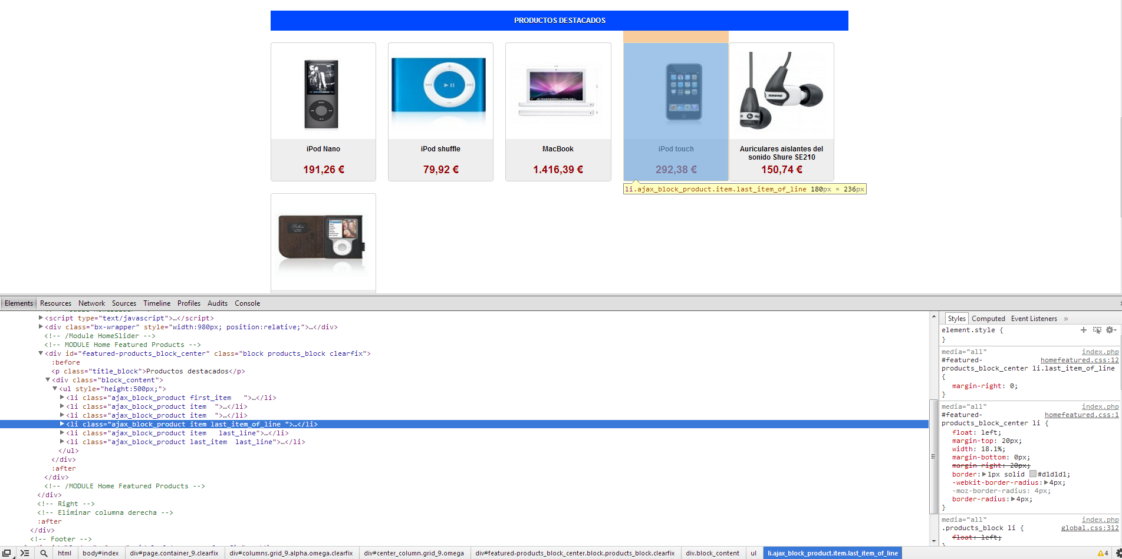Activate the inspect element magnifier icon
Screen dimensions: 1122x559
click(44, 553)
